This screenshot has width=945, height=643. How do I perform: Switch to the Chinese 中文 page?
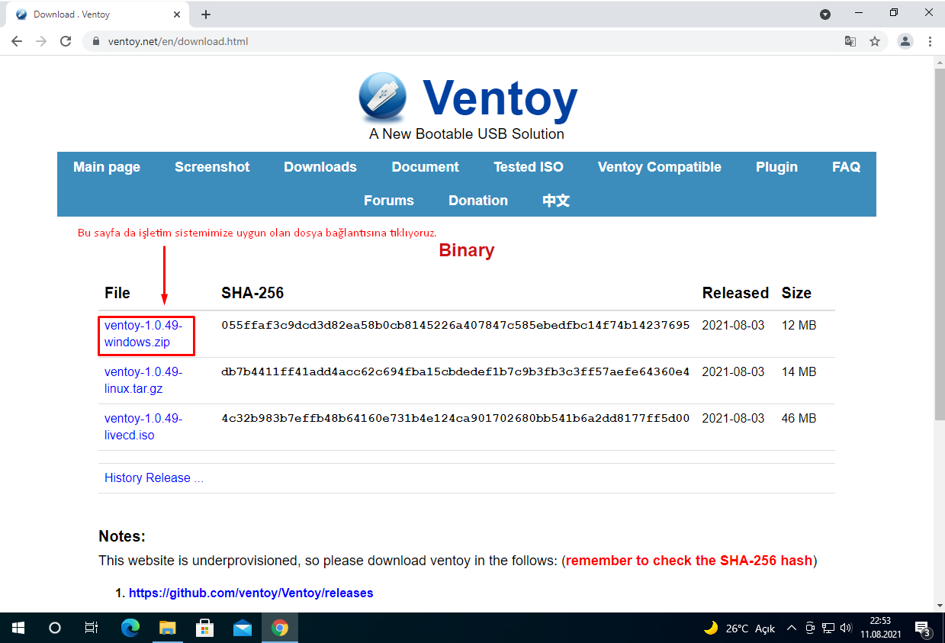pyautogui.click(x=556, y=201)
